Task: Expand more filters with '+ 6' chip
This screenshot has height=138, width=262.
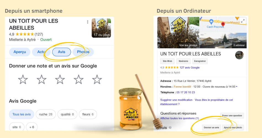Action: (x=32, y=127)
